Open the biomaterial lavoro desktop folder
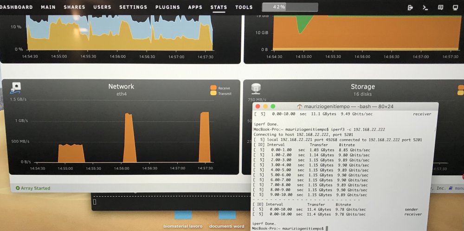This screenshot has width=464, height=231. pyautogui.click(x=183, y=219)
